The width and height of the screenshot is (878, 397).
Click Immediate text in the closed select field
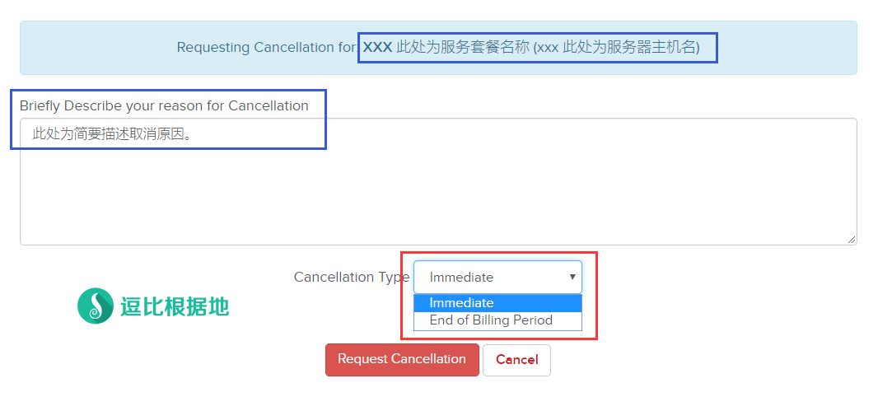(x=461, y=278)
